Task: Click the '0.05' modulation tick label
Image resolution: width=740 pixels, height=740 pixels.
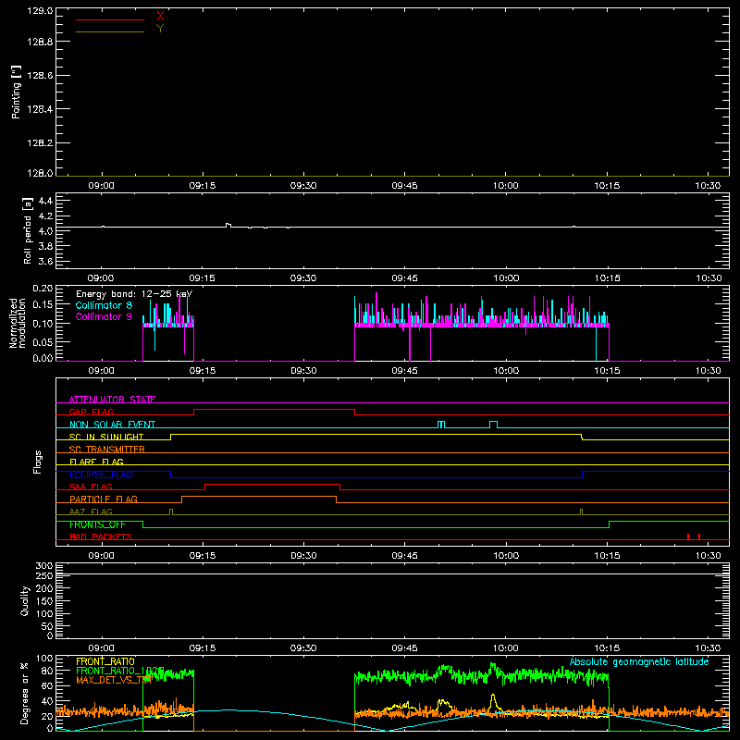Action: pos(43,341)
